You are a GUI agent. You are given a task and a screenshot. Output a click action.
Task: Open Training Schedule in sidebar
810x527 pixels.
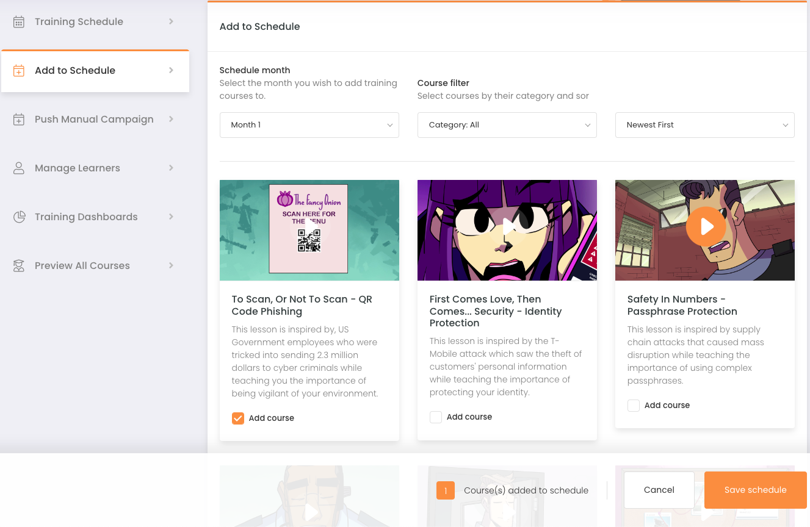click(95, 22)
